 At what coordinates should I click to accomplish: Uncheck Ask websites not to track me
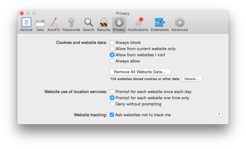tap(112, 115)
